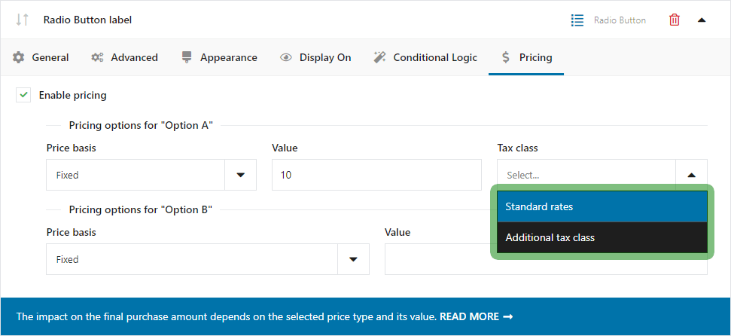Follow the READ MORE link
Image resolution: width=731 pixels, height=336 pixels.
(476, 316)
